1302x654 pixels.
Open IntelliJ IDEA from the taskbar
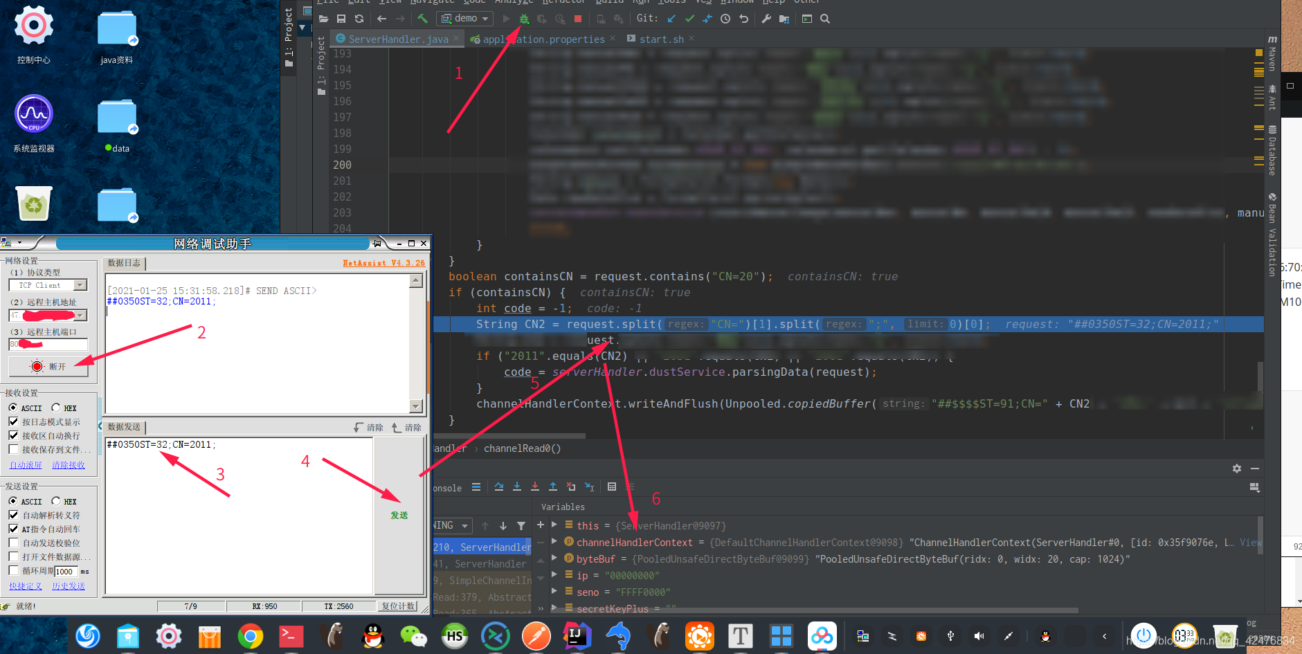point(576,635)
